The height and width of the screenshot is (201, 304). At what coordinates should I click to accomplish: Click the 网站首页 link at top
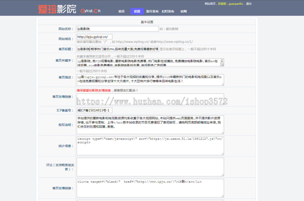pyautogui.click(x=210, y=4)
